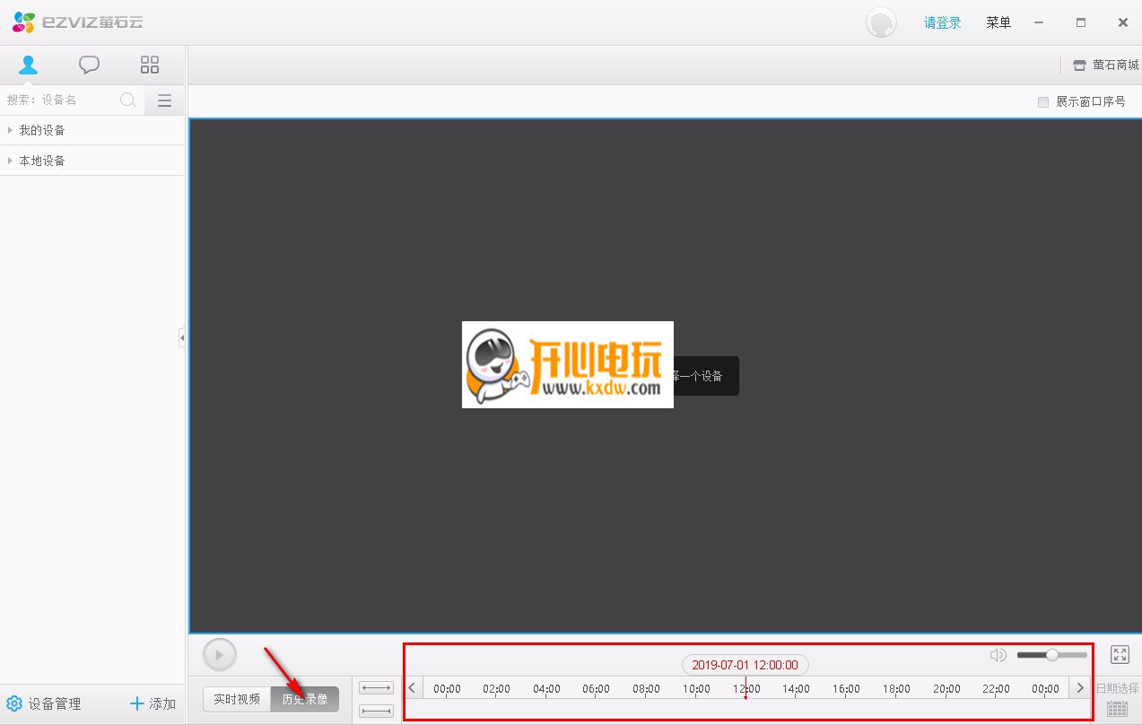This screenshot has height=725, width=1142.
Task: Click the 请登录 login link
Action: click(942, 22)
